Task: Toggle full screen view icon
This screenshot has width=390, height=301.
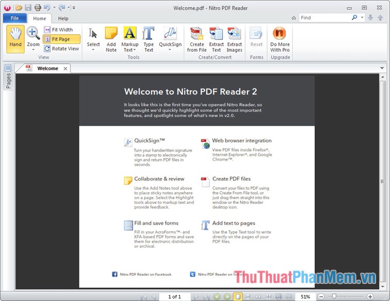Action: [x=279, y=297]
